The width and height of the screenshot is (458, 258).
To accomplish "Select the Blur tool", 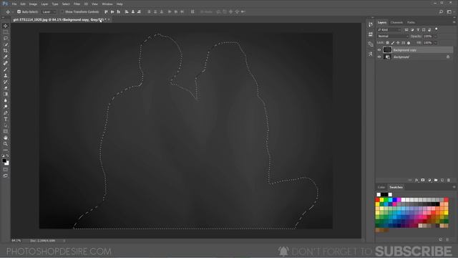I will [x=6, y=100].
